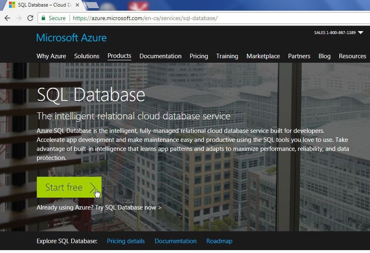
Task: Open the Marketplace menu
Action: (x=263, y=56)
